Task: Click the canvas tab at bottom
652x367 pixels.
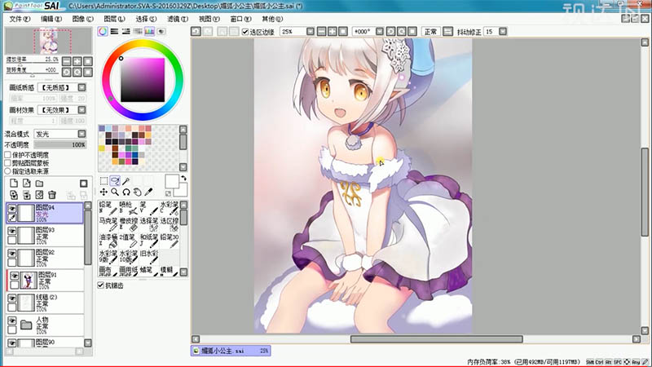Action: click(x=231, y=351)
